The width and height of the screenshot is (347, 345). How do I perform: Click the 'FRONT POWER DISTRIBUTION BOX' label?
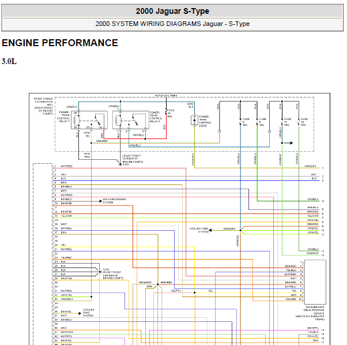tap(43, 106)
